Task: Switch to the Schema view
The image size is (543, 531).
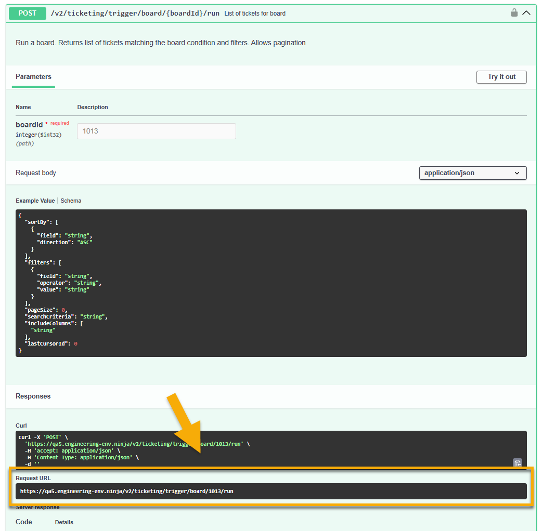Action: click(x=71, y=201)
